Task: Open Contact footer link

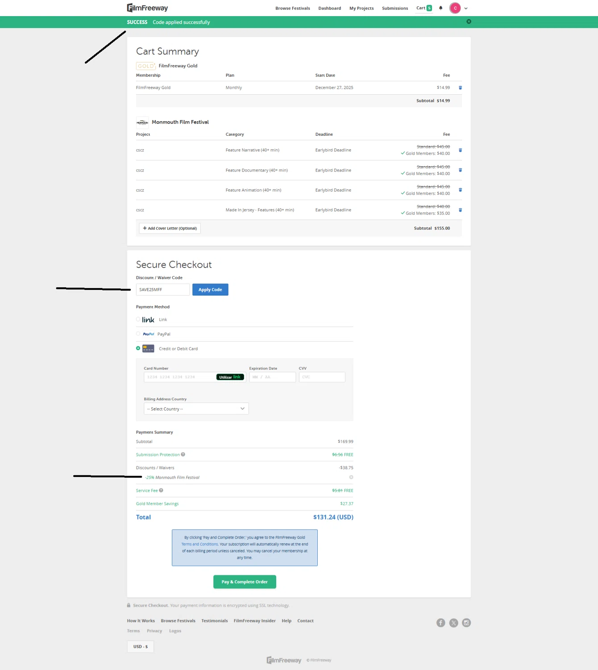Action: [x=305, y=621]
